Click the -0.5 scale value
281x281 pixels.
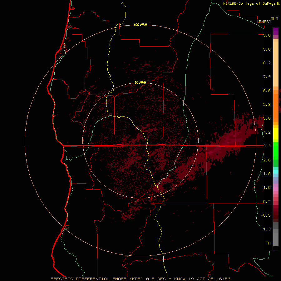pos(266,215)
